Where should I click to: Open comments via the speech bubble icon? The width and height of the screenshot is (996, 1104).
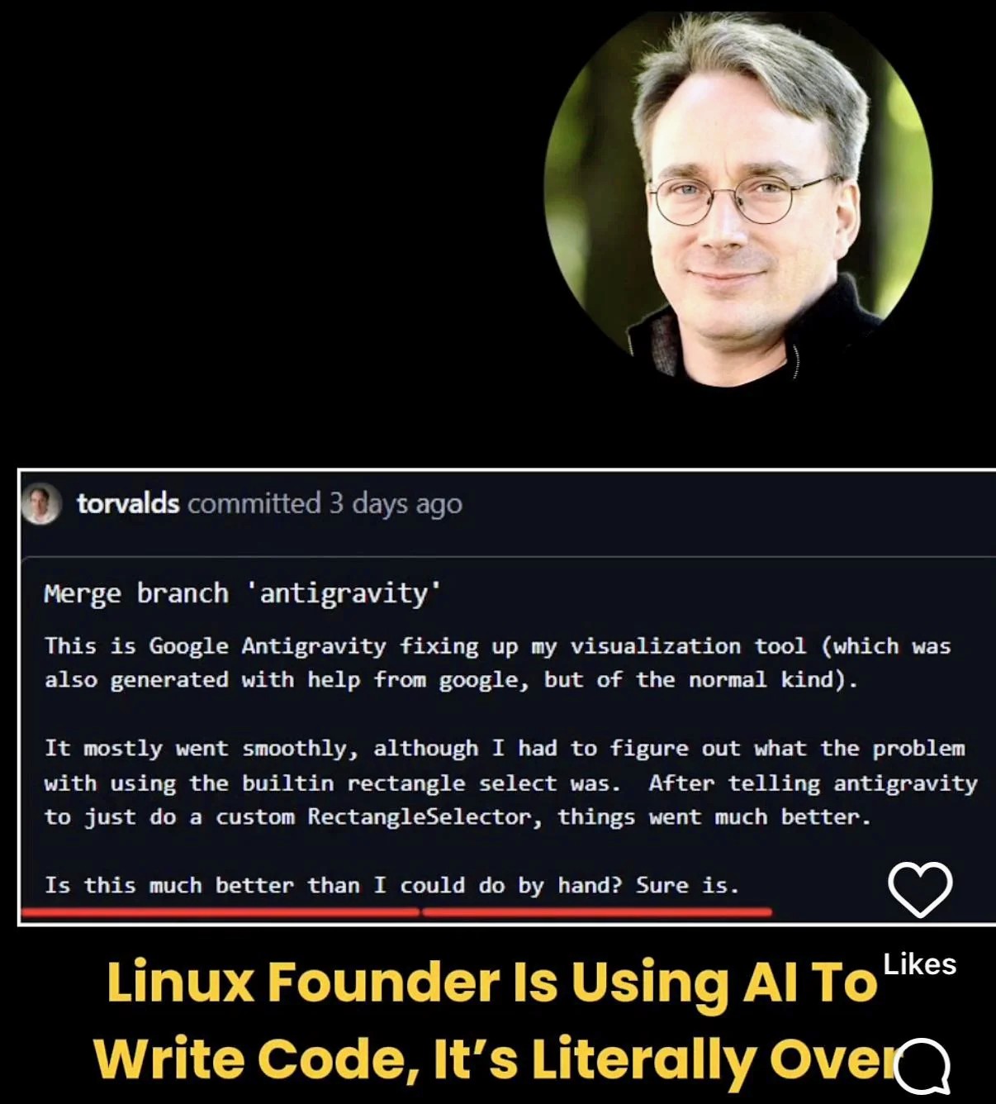pos(925,1064)
